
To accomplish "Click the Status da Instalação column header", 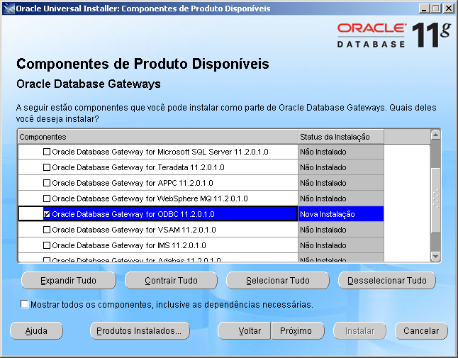I will [341, 137].
